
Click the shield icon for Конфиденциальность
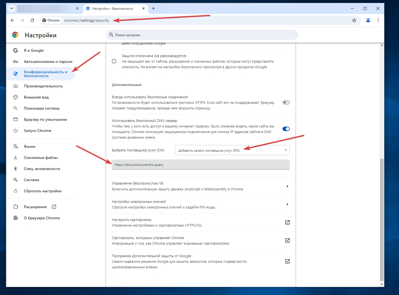16,74
